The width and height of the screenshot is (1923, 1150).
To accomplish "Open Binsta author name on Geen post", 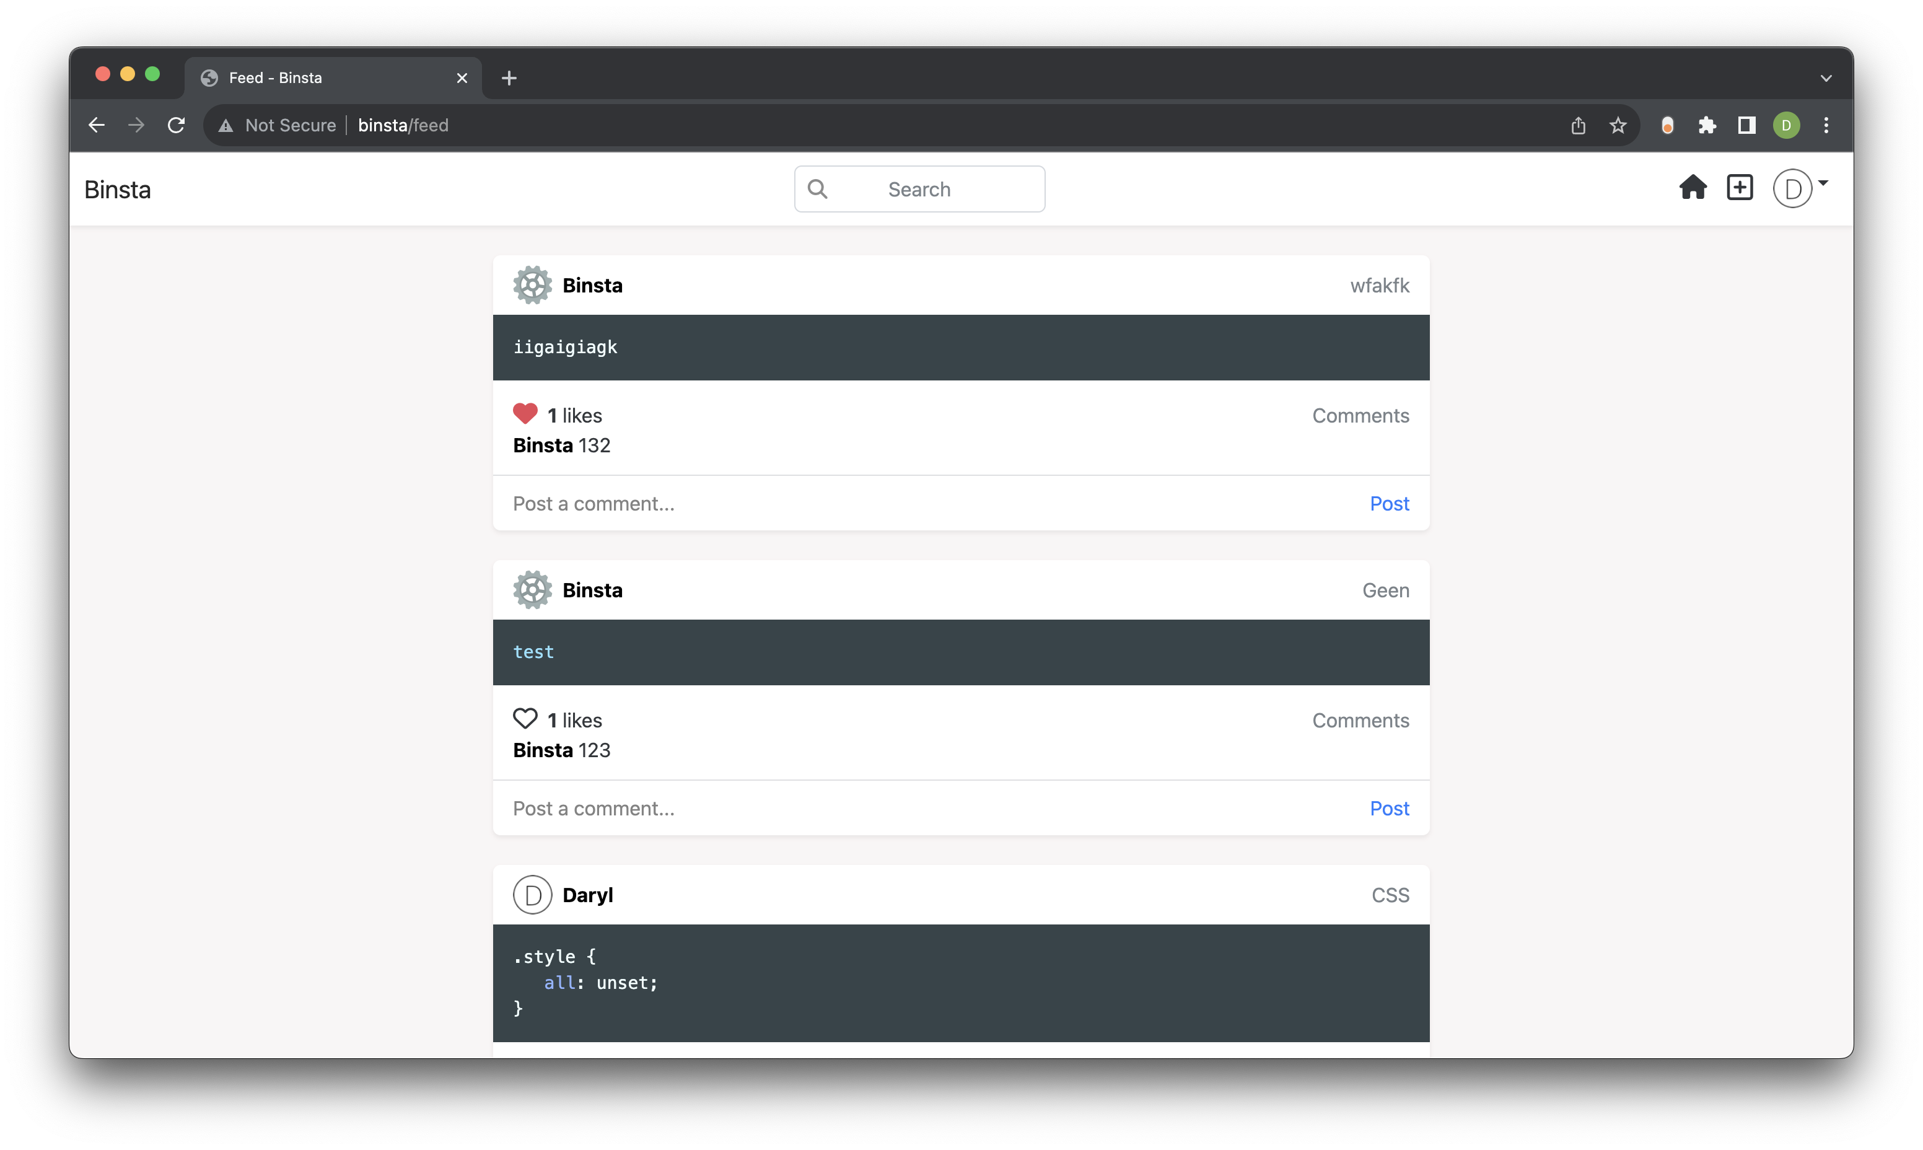I will click(x=593, y=590).
